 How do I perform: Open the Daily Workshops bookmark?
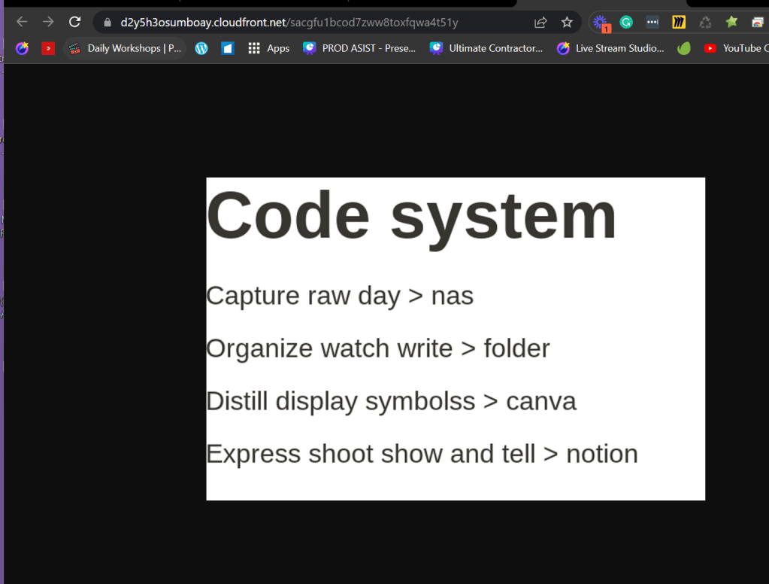125,48
